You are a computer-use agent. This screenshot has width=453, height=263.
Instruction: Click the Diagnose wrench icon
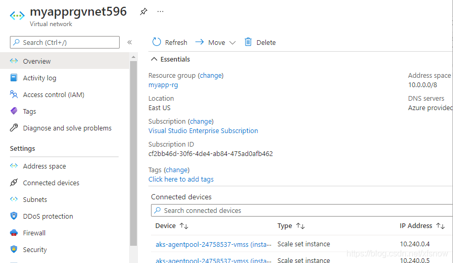(14, 127)
